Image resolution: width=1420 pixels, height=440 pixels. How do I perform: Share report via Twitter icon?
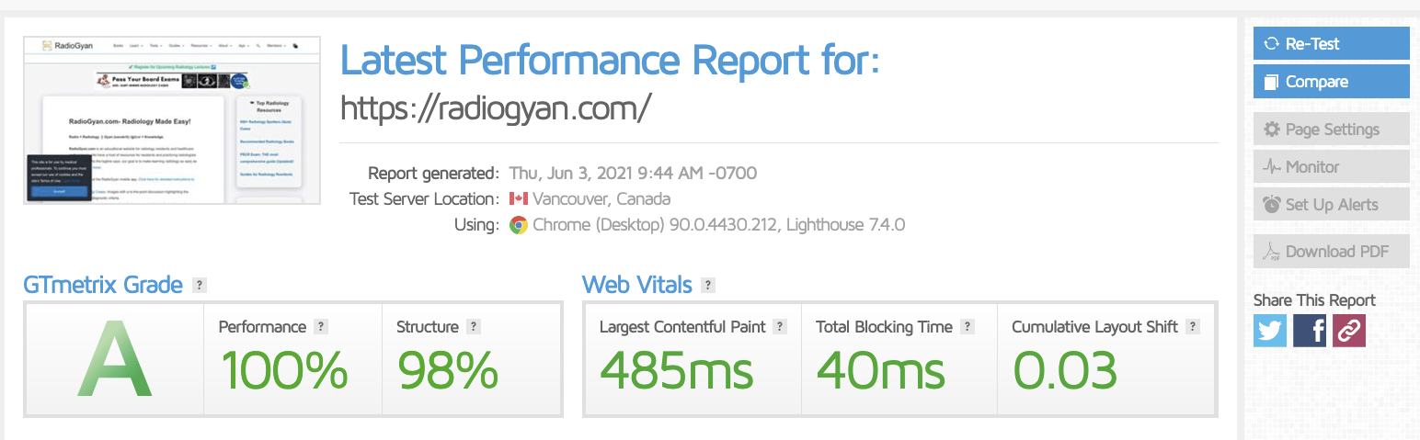click(x=1270, y=331)
